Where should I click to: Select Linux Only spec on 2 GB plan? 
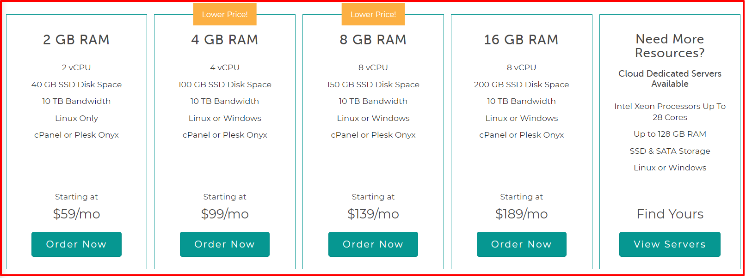coord(76,118)
